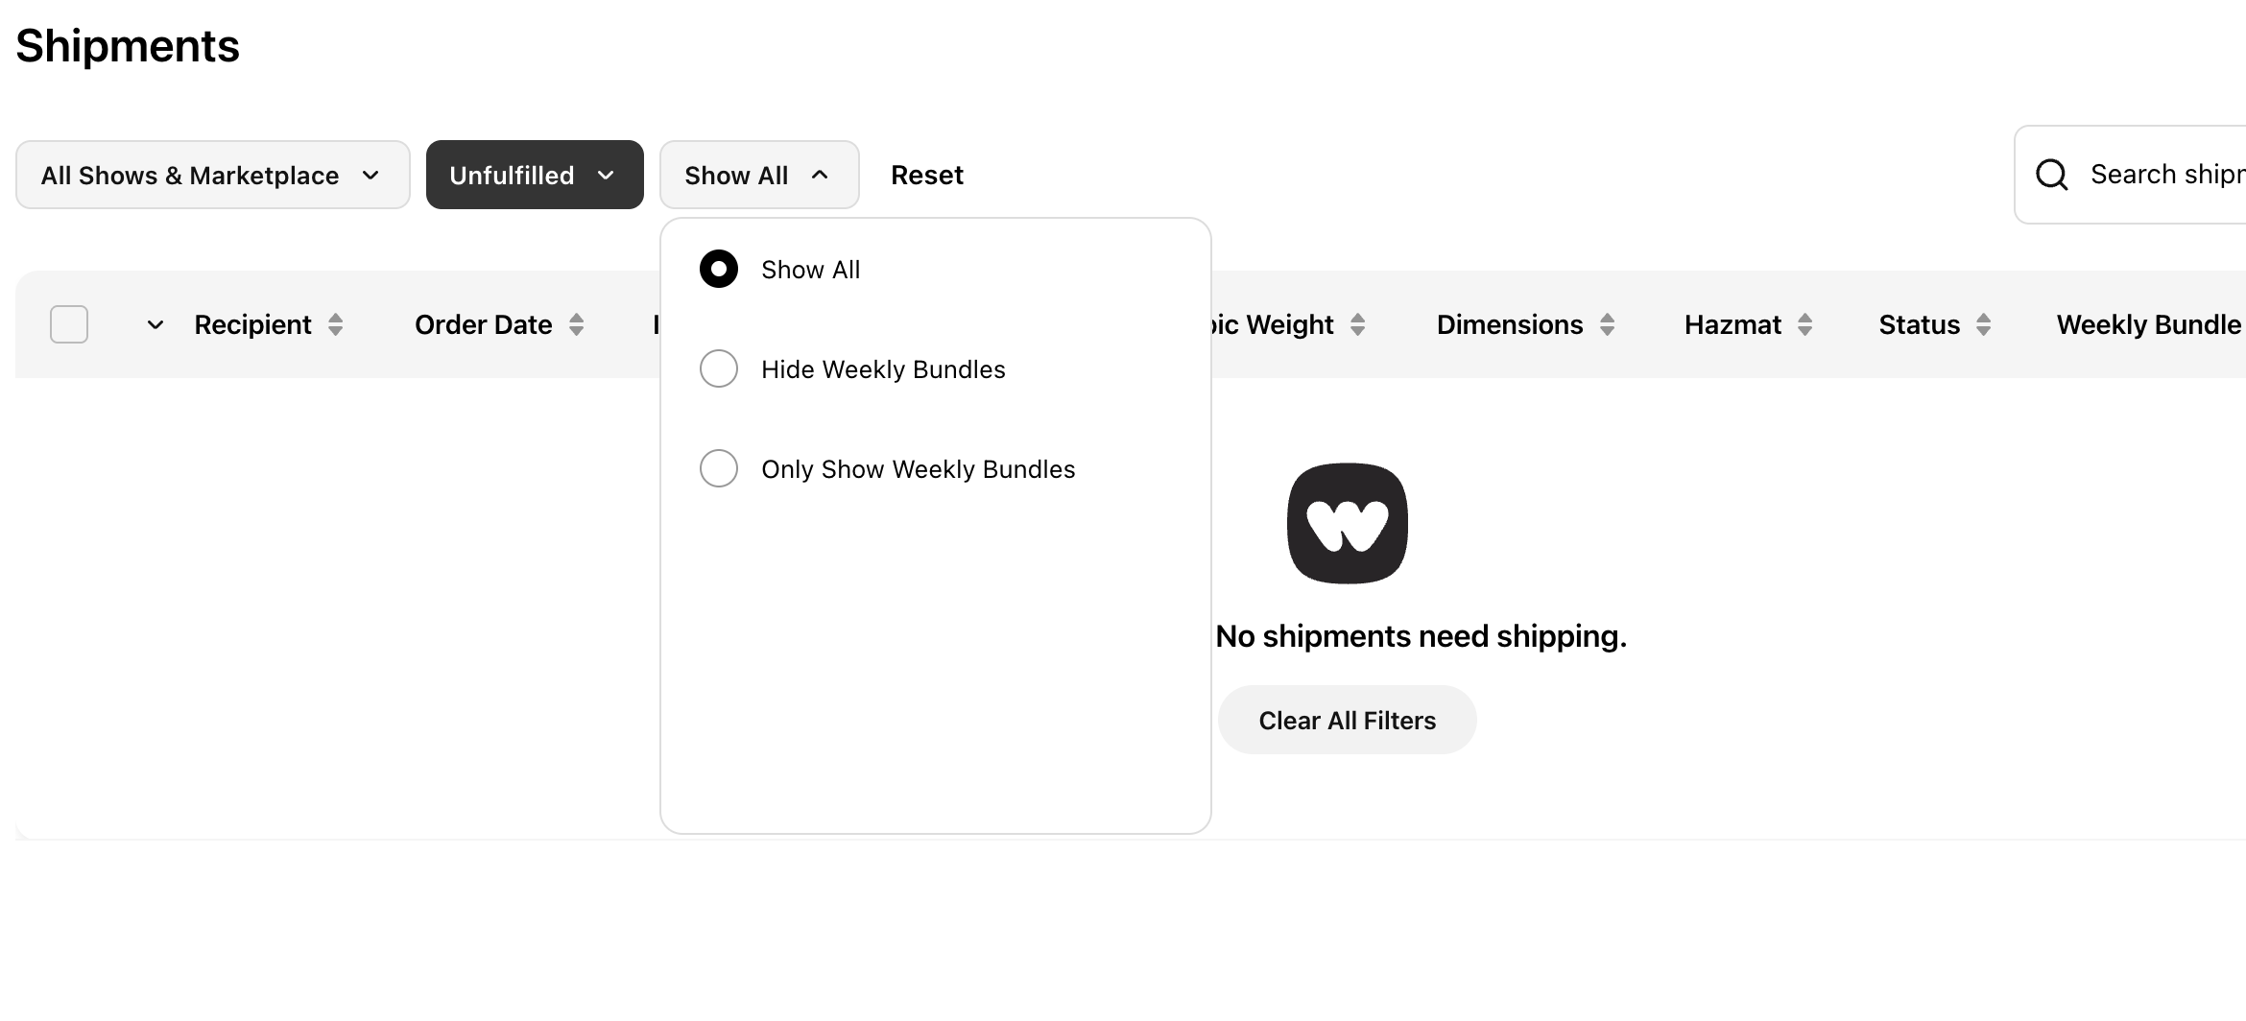Collapse the Show All bundles dropdown

[x=758, y=175]
